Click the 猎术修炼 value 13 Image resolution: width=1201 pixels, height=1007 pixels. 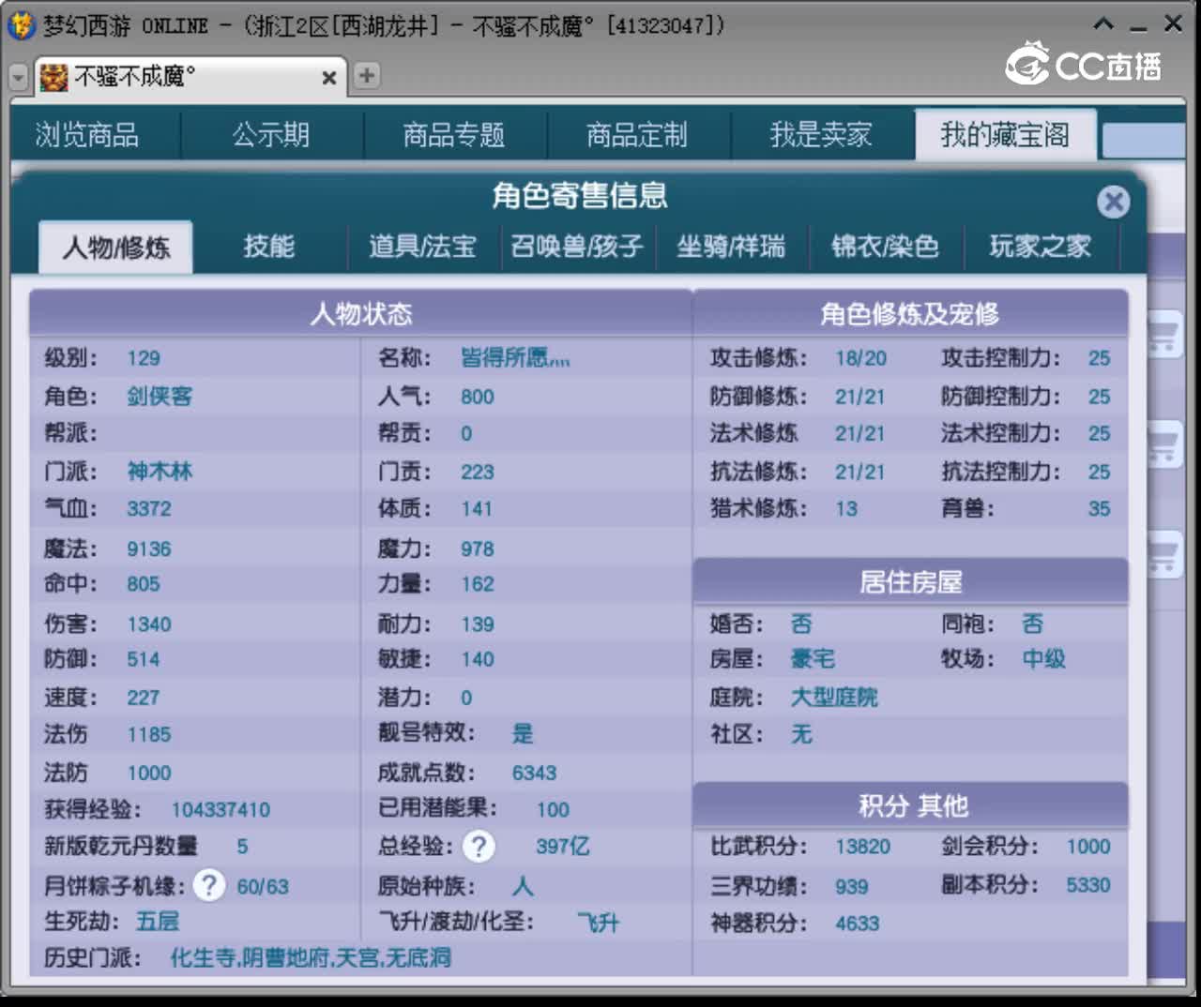click(x=846, y=508)
